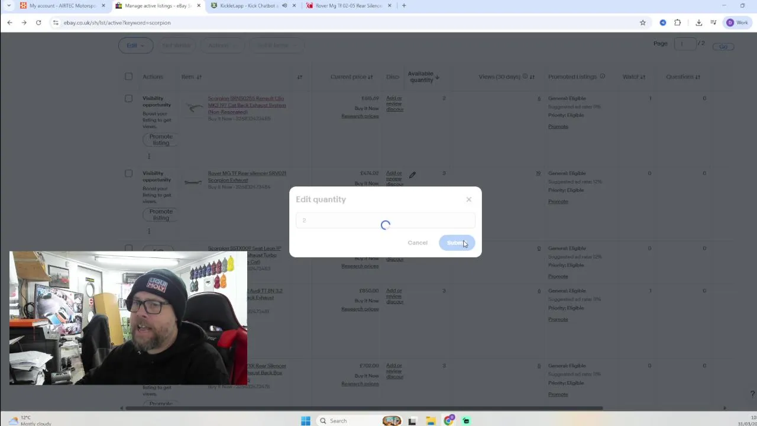Open the media control icon in toolbar

[x=714, y=22]
